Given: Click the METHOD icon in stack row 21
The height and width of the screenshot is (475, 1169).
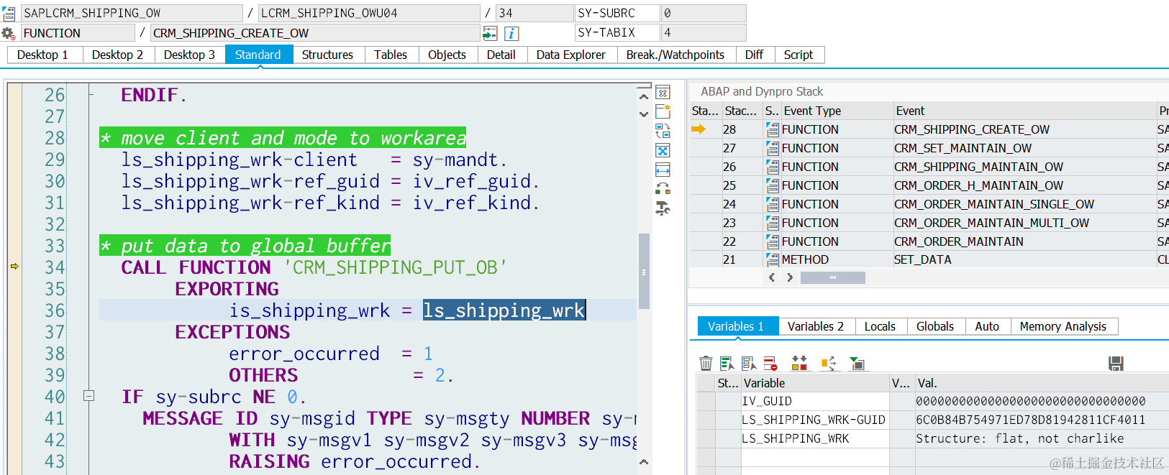Looking at the screenshot, I should [772, 259].
